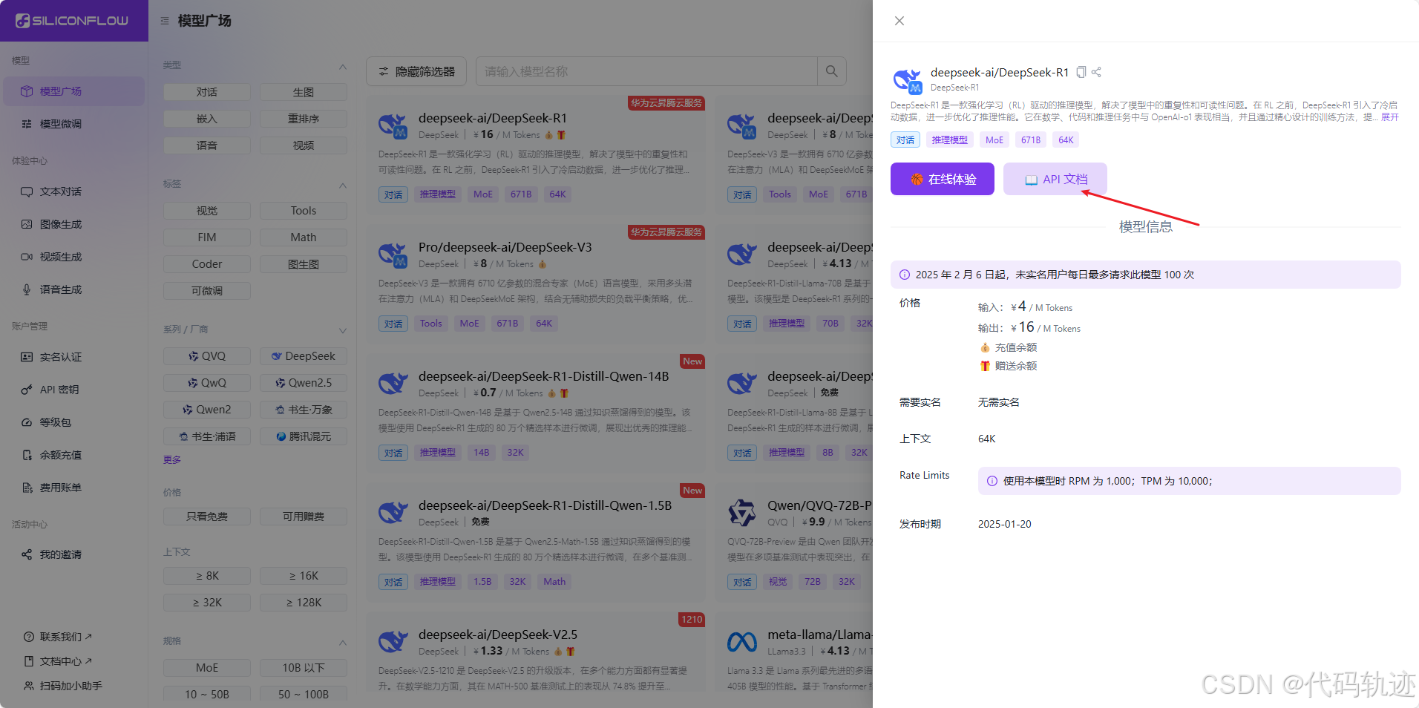
Task: Open the 联系我们 external link
Action: [58, 637]
